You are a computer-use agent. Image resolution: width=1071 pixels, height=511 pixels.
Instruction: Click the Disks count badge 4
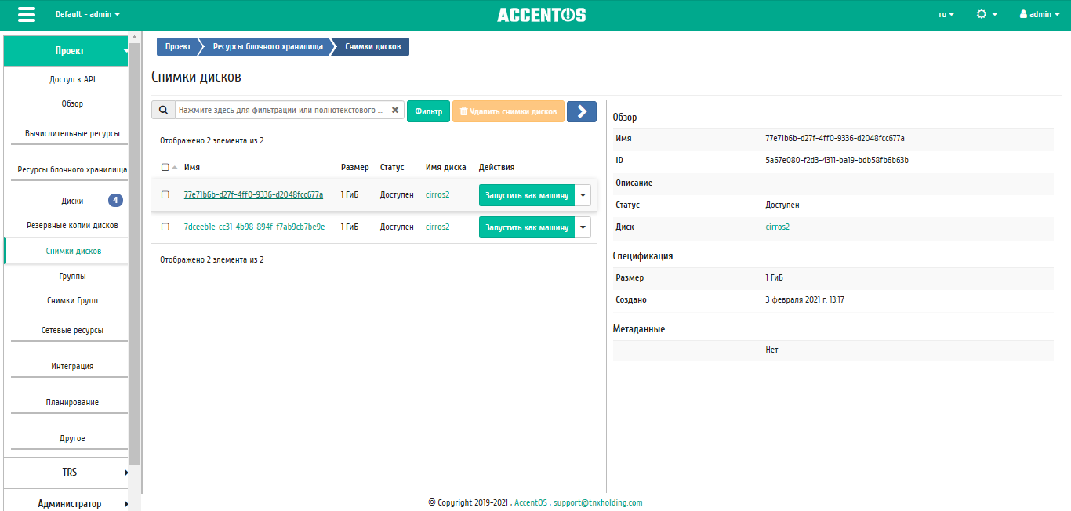(x=115, y=201)
